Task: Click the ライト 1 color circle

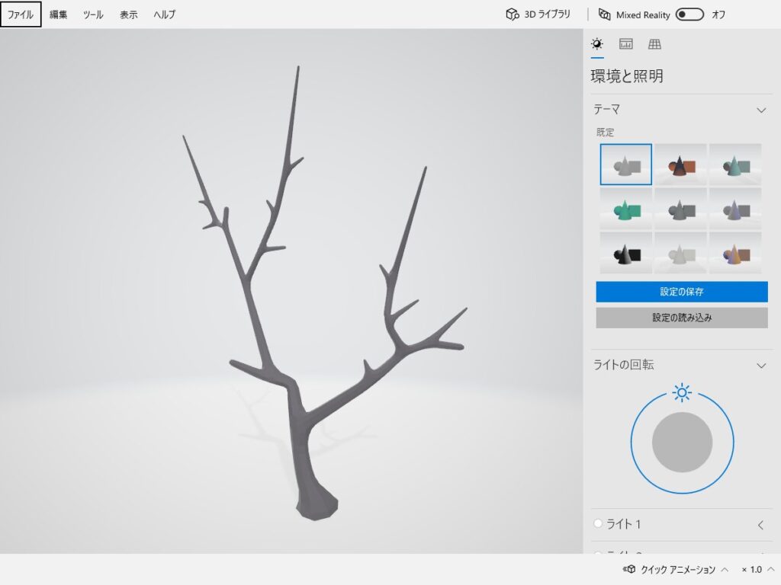Action: click(598, 524)
